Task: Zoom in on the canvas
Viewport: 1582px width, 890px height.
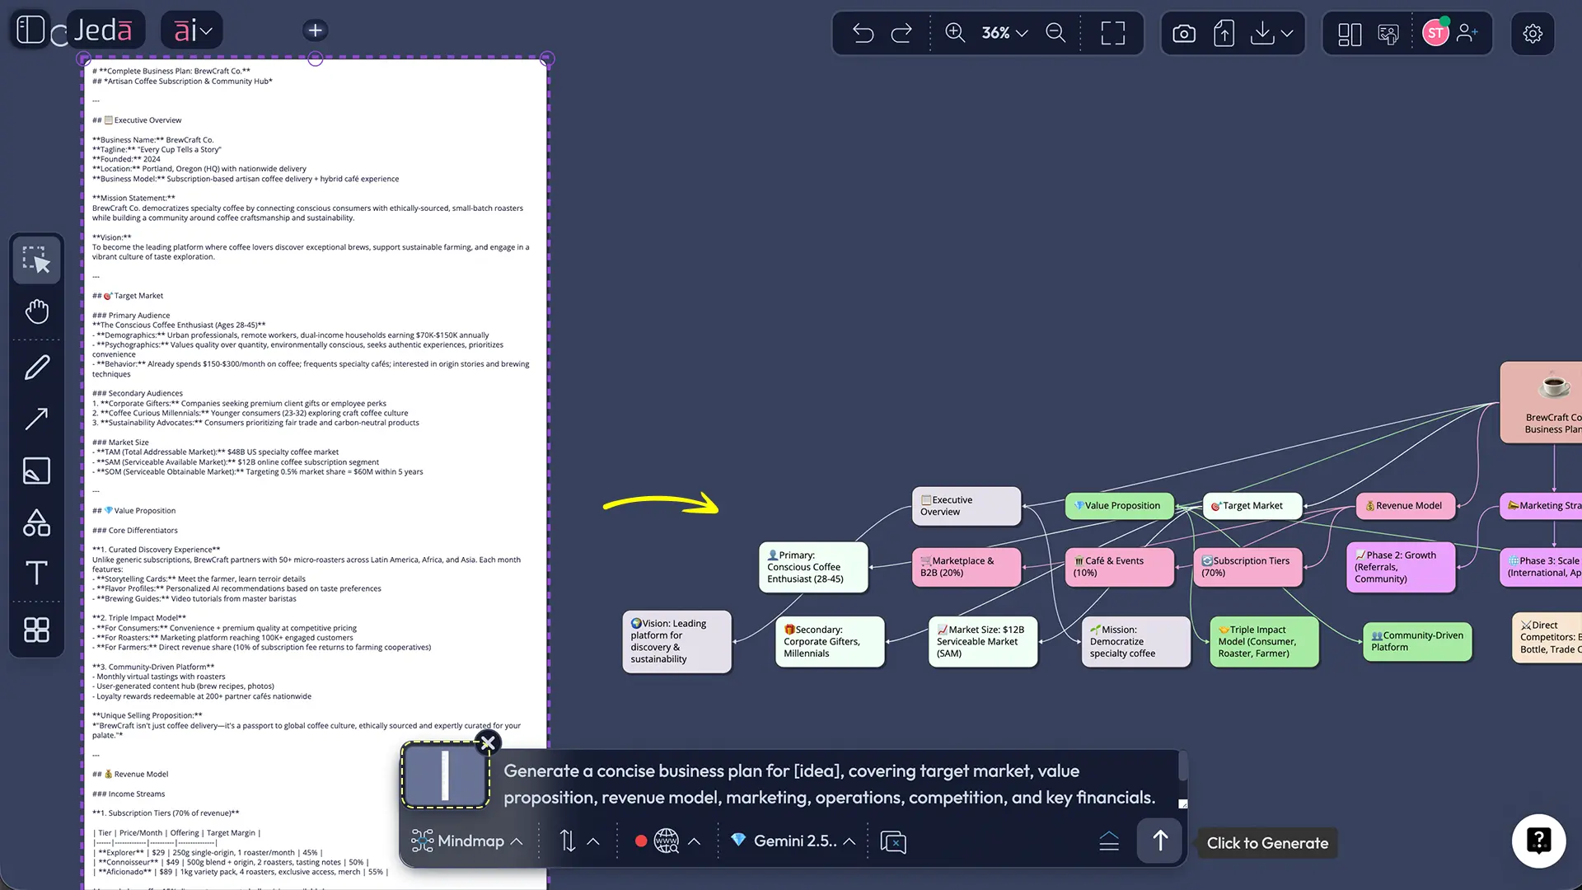Action: pos(955,33)
